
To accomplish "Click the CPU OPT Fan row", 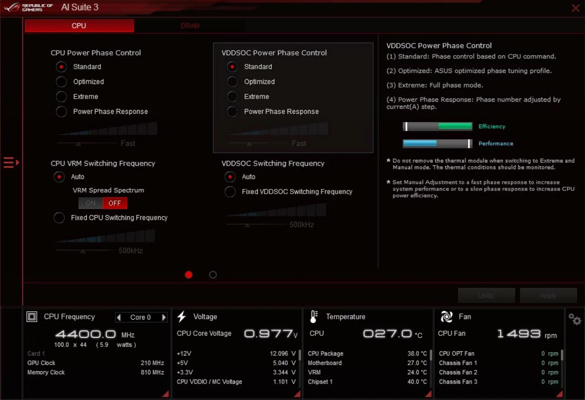I will (x=498, y=354).
